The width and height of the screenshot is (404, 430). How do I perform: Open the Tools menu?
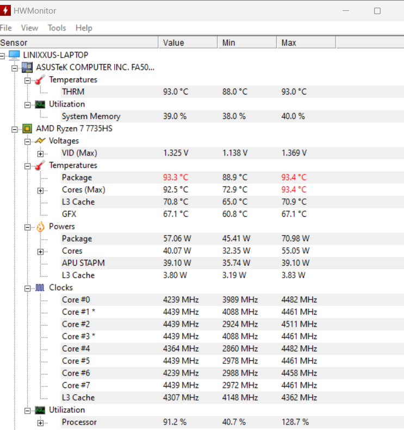pyautogui.click(x=57, y=28)
